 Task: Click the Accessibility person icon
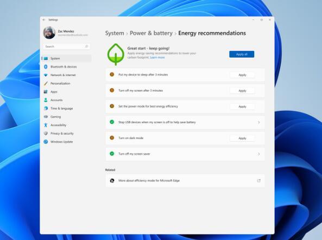tap(46, 125)
